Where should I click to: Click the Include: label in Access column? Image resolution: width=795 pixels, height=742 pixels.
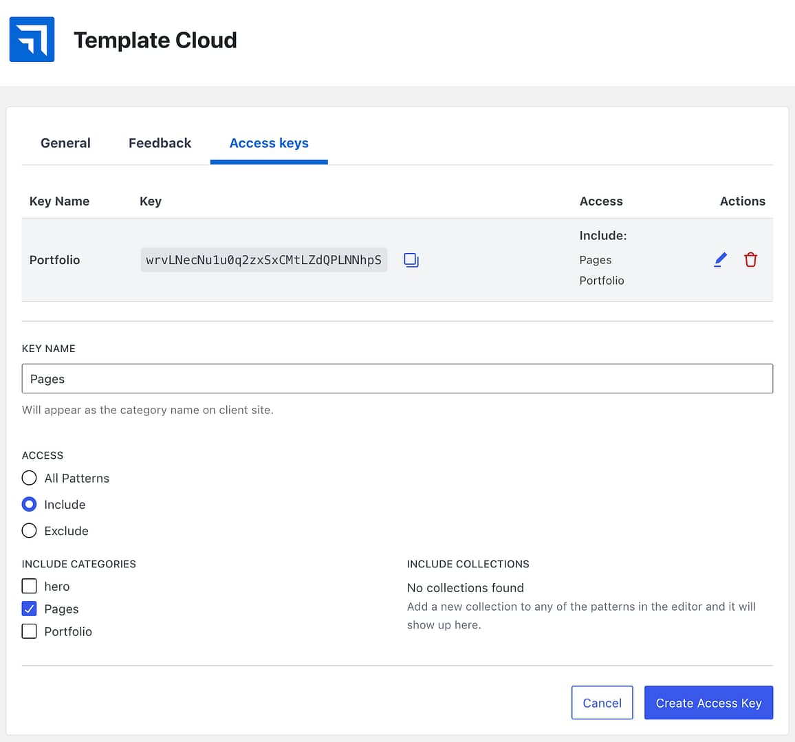point(603,236)
